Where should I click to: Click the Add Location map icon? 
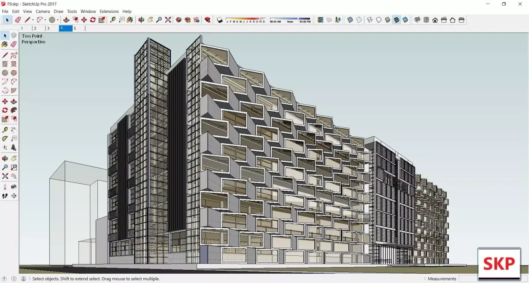pos(320,20)
